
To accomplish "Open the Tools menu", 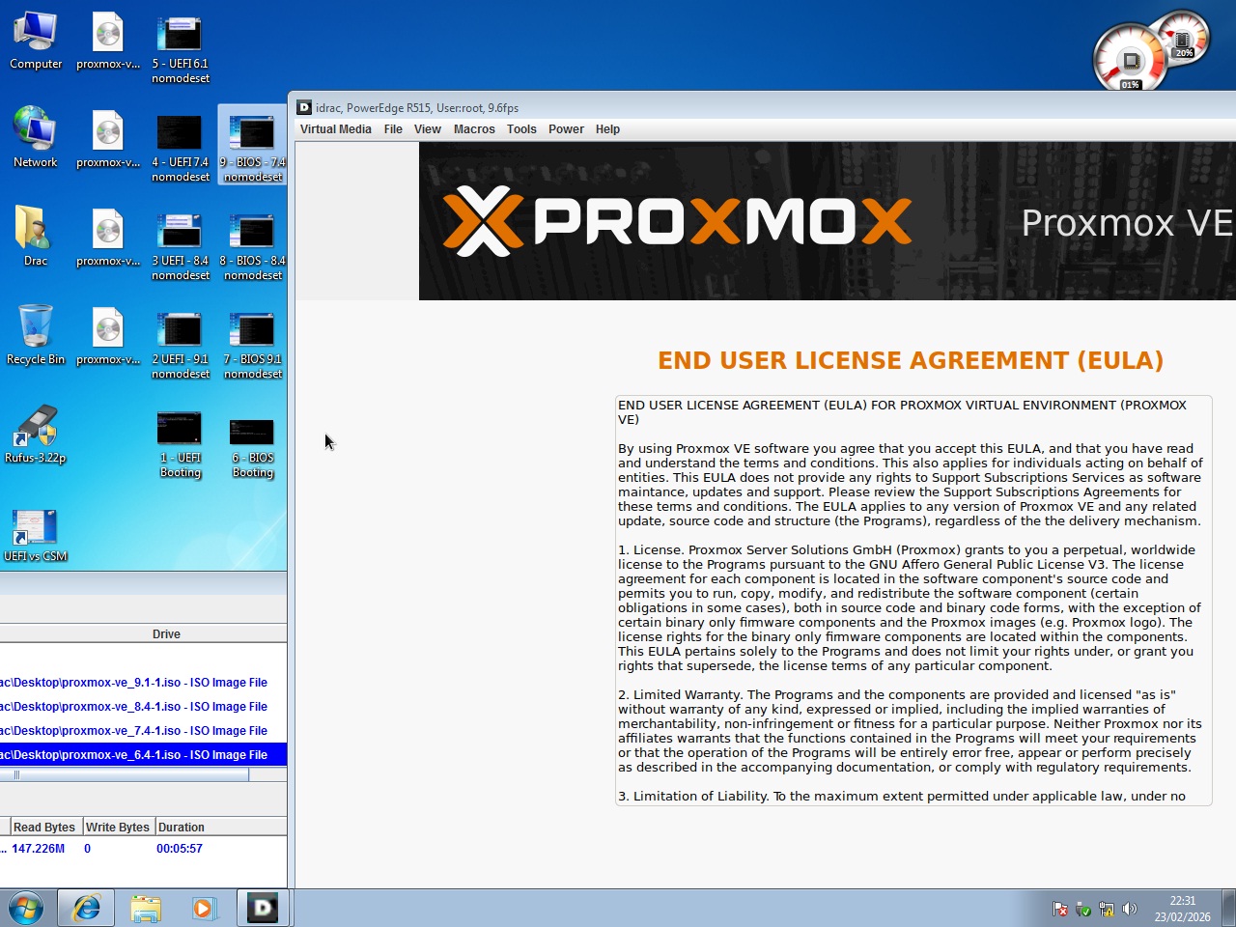I will (x=521, y=129).
